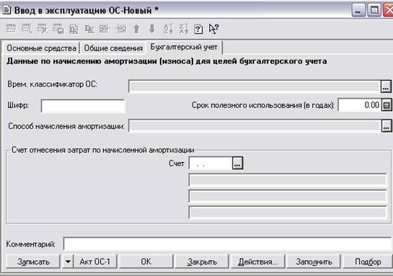Click the Help question mark toolbar icon

click(198, 29)
